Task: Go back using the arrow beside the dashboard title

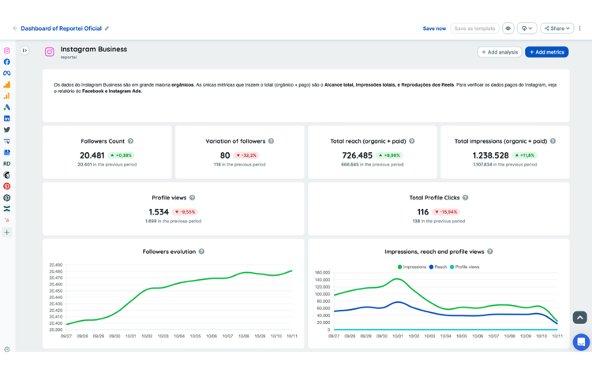Action: click(x=15, y=28)
